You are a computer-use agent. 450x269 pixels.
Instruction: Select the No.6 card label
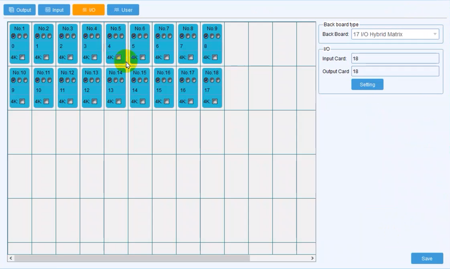[x=140, y=29]
